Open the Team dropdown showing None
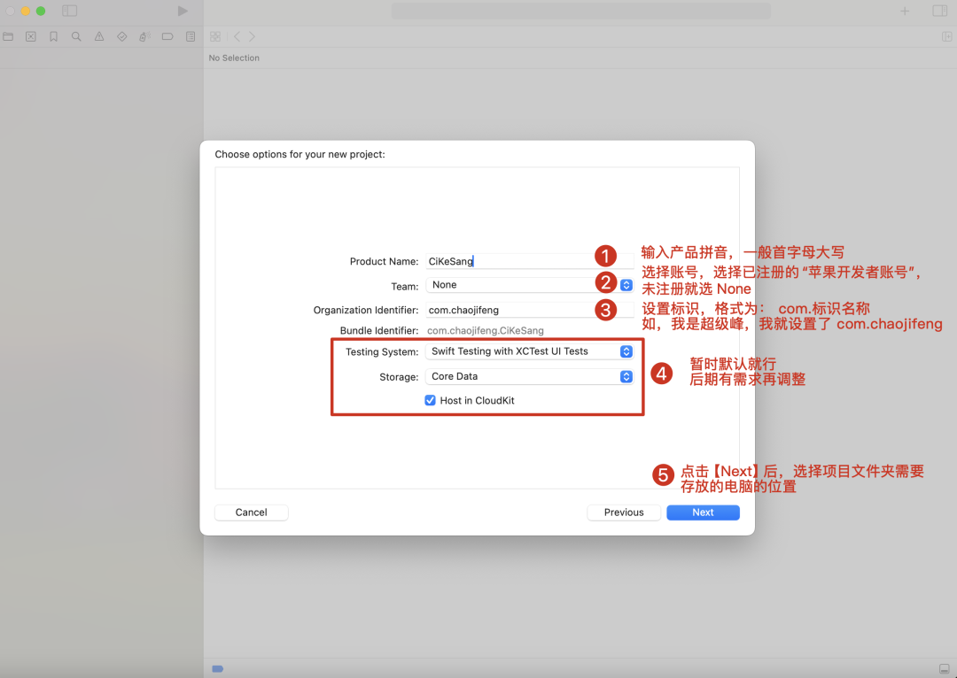The height and width of the screenshot is (678, 957). (x=529, y=285)
